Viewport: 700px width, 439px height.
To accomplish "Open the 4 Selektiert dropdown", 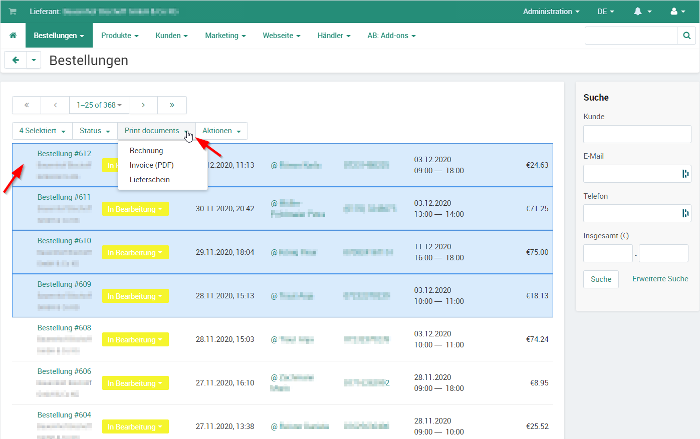I will tap(43, 131).
